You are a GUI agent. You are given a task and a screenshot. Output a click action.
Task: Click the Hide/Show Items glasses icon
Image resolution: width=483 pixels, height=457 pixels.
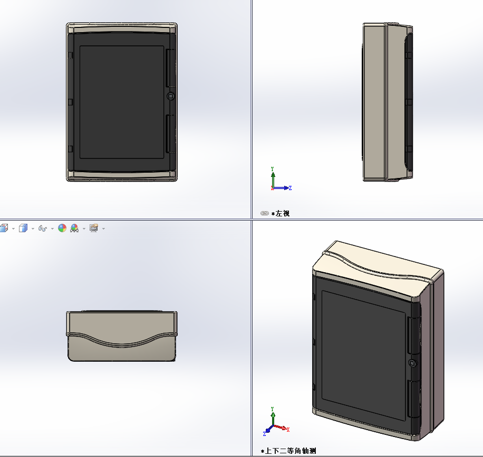(43, 228)
